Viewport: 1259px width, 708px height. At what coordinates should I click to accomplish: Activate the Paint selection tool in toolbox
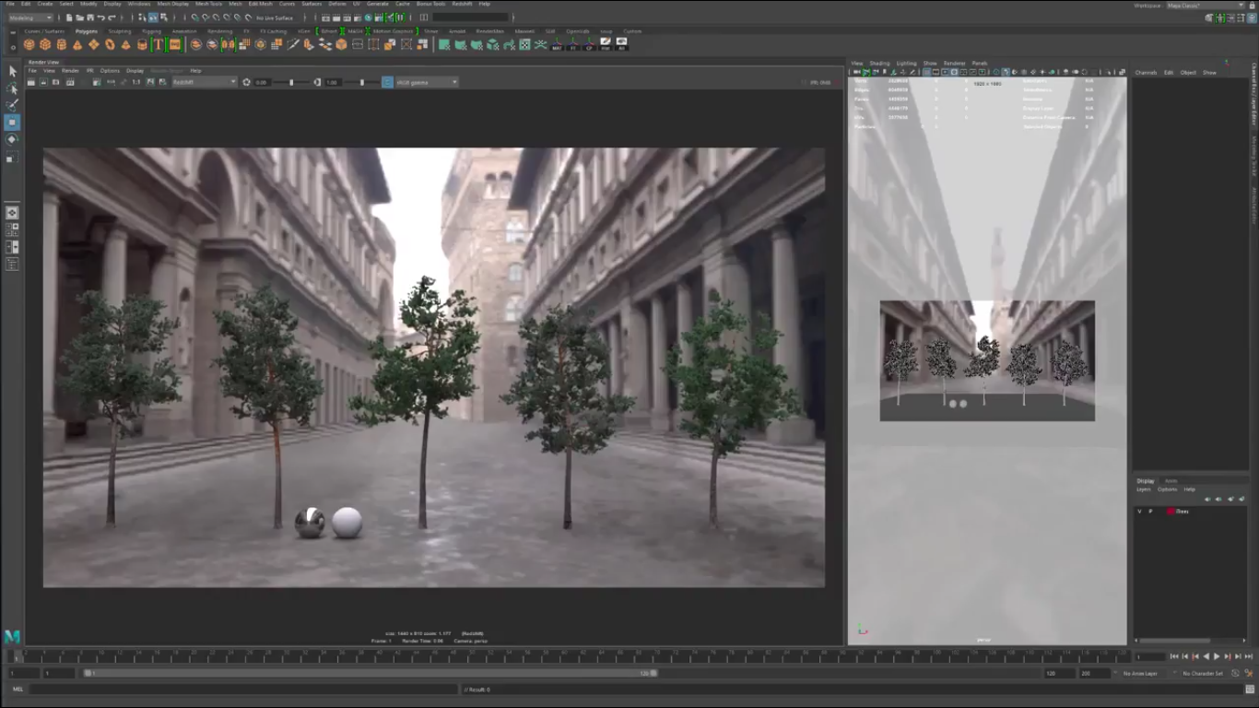pyautogui.click(x=12, y=105)
